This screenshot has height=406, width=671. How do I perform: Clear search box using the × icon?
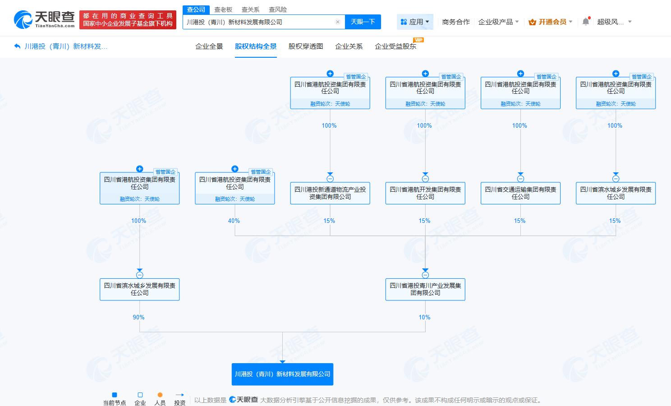337,22
